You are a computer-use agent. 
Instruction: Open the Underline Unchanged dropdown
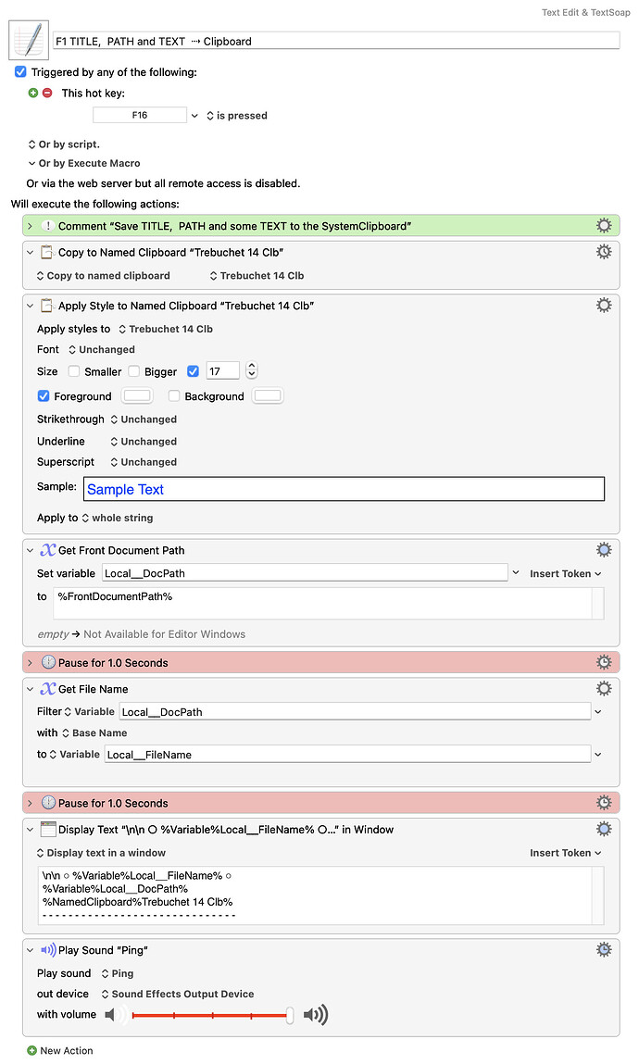(x=144, y=441)
